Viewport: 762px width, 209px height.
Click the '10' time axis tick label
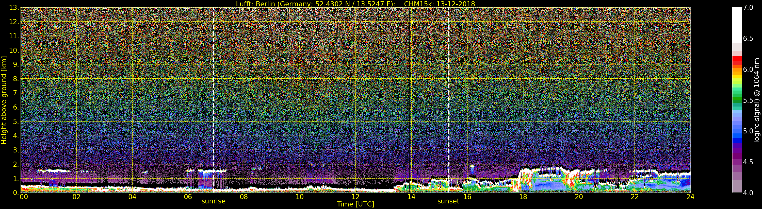point(300,197)
